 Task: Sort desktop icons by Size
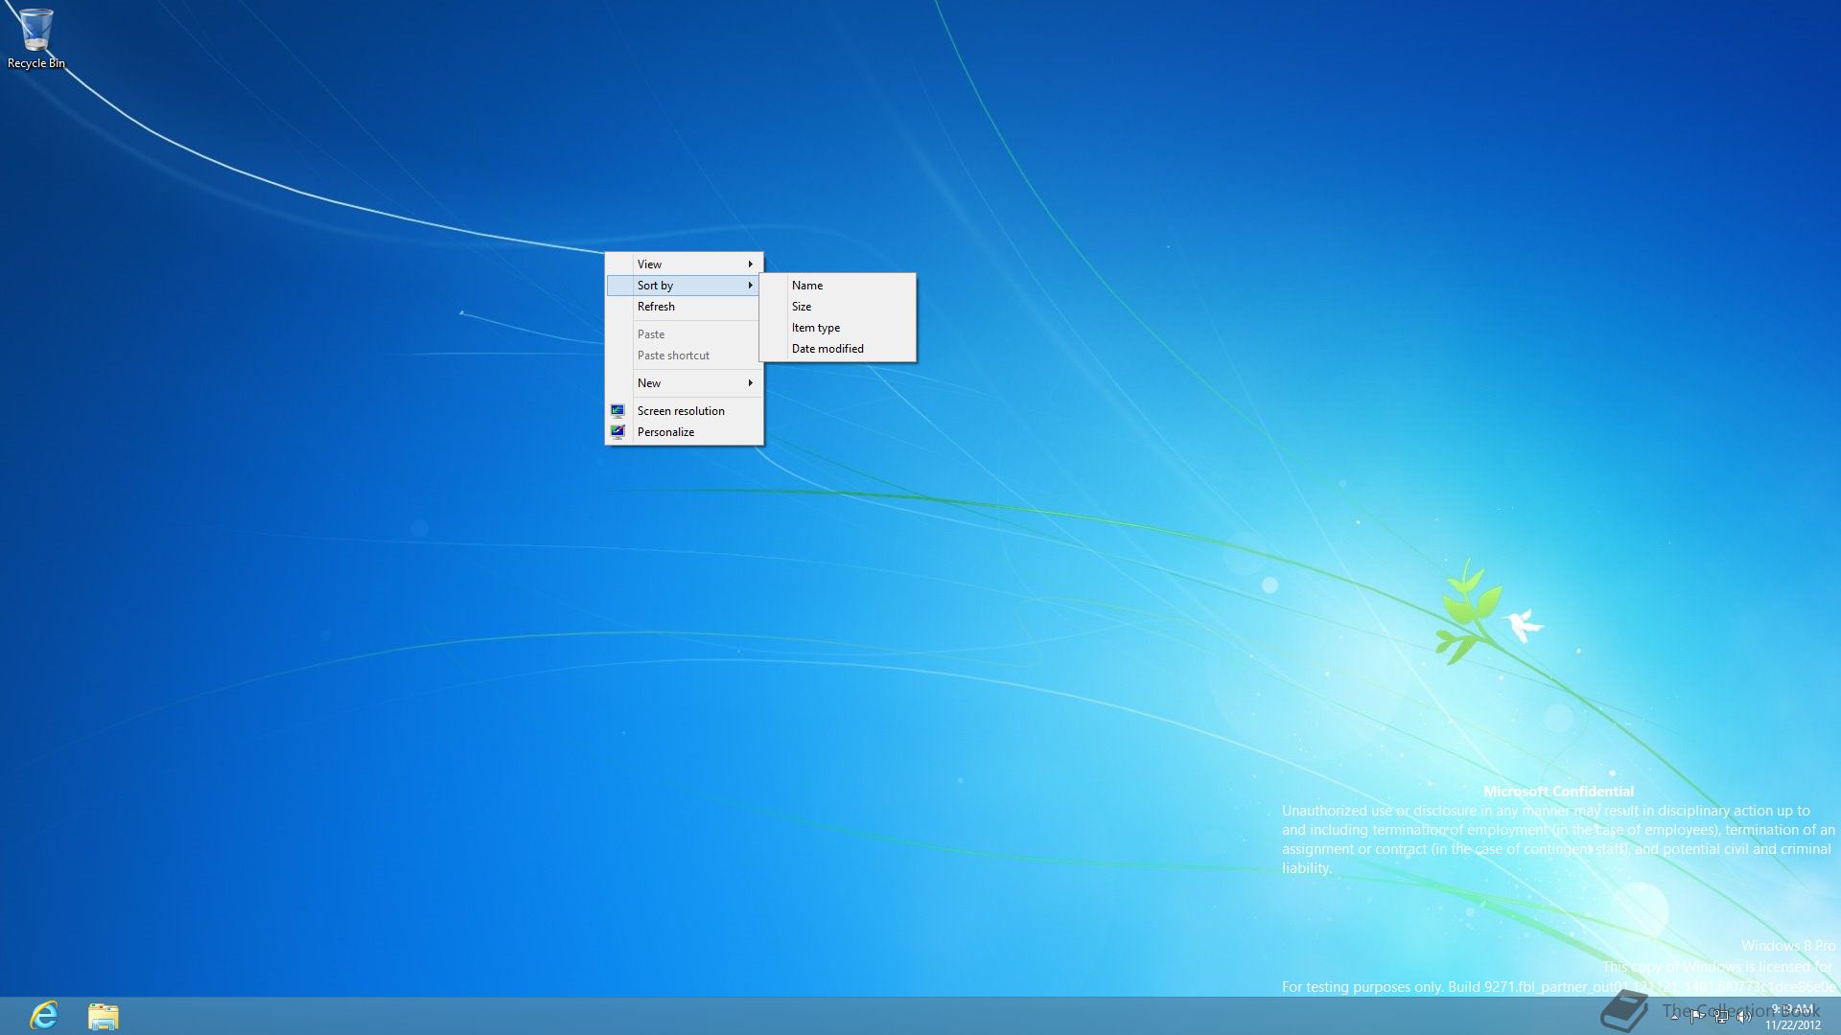pyautogui.click(x=838, y=306)
